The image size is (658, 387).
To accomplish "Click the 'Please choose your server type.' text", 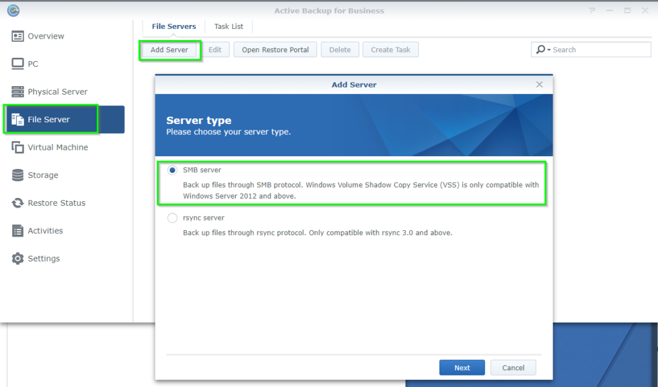I will pos(229,132).
